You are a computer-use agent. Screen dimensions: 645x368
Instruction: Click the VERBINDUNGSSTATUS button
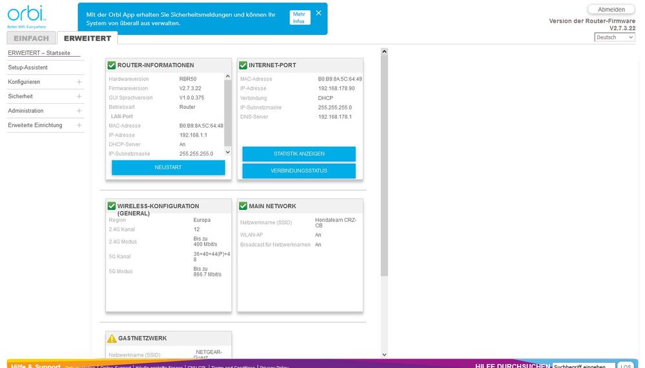coord(299,171)
